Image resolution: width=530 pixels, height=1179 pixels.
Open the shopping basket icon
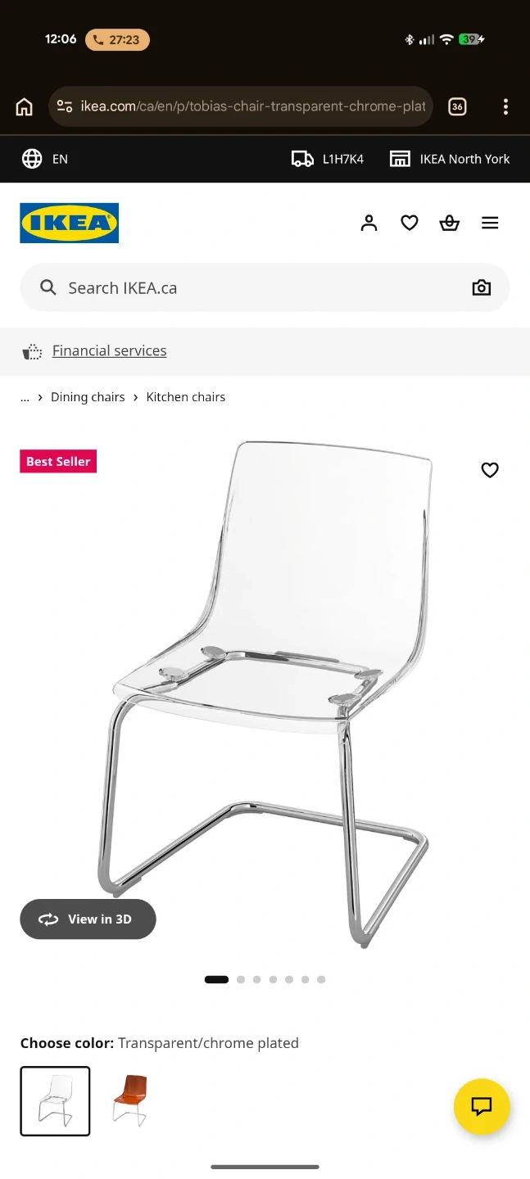(x=450, y=223)
